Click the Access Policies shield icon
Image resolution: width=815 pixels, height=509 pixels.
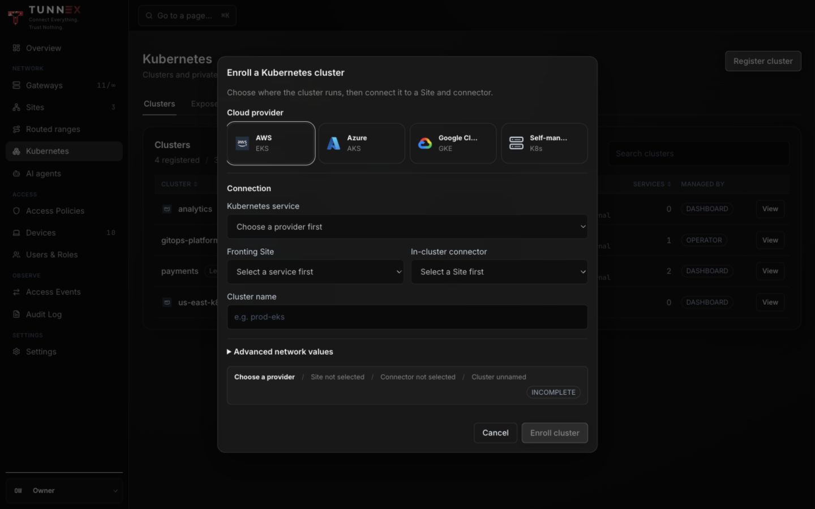point(16,211)
